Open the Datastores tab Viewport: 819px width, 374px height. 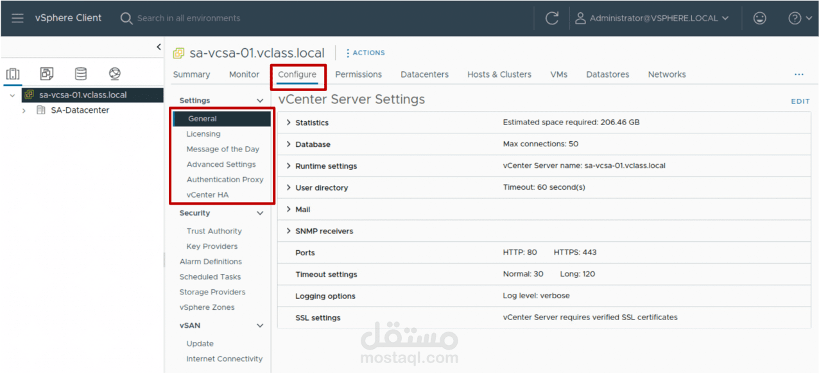point(607,74)
